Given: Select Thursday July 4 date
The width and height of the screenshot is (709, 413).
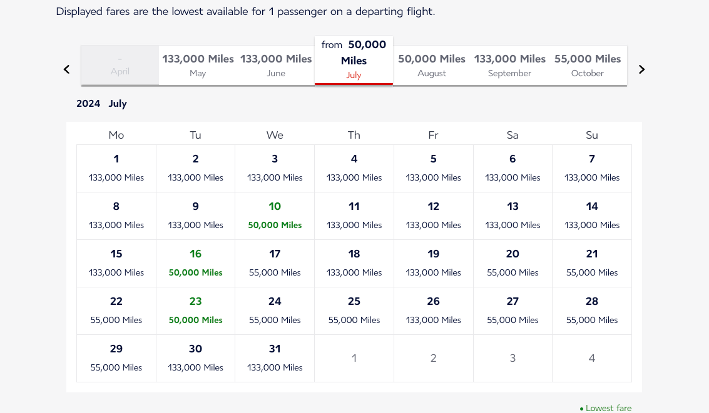Looking at the screenshot, I should pos(354,168).
